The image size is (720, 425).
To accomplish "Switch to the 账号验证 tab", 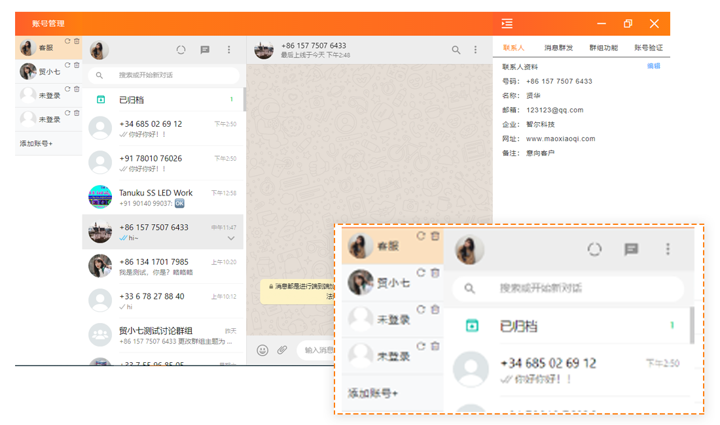I will pyautogui.click(x=649, y=48).
